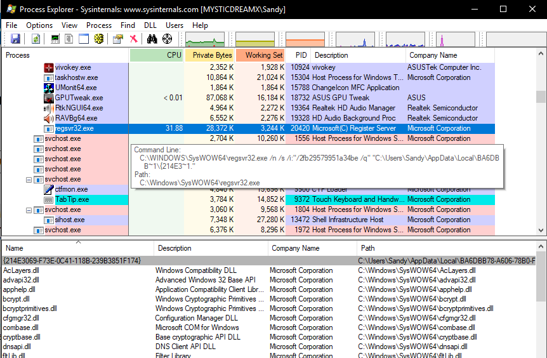Open the DLL menu

(x=150, y=25)
